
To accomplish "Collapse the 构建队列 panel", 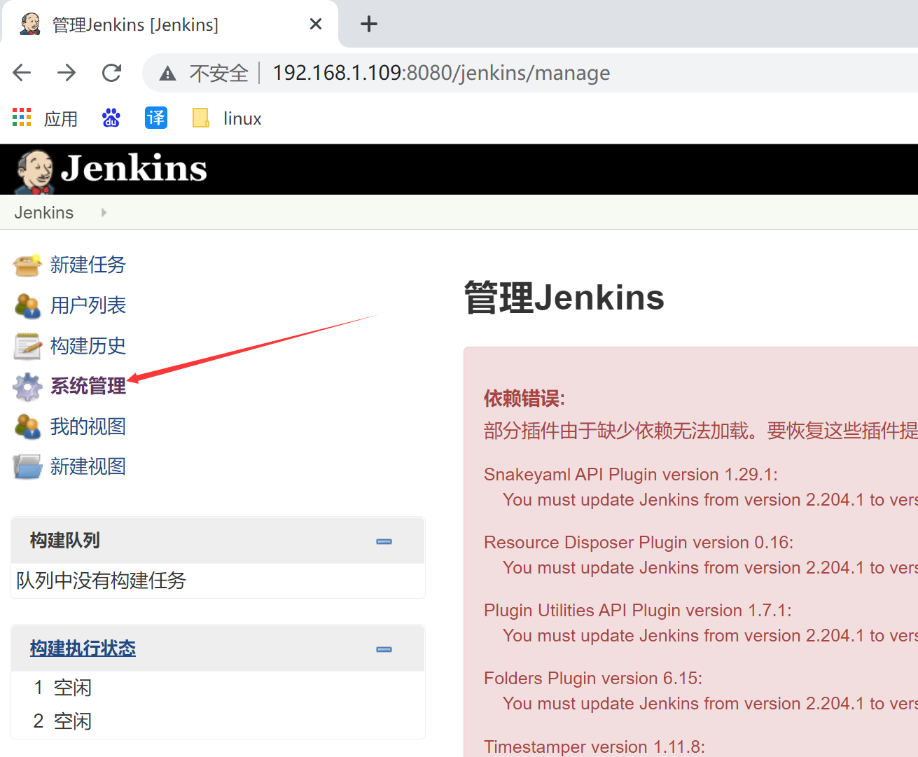I will (384, 541).
